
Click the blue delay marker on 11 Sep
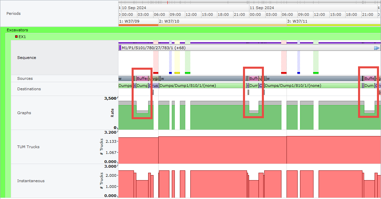coord(299,73)
